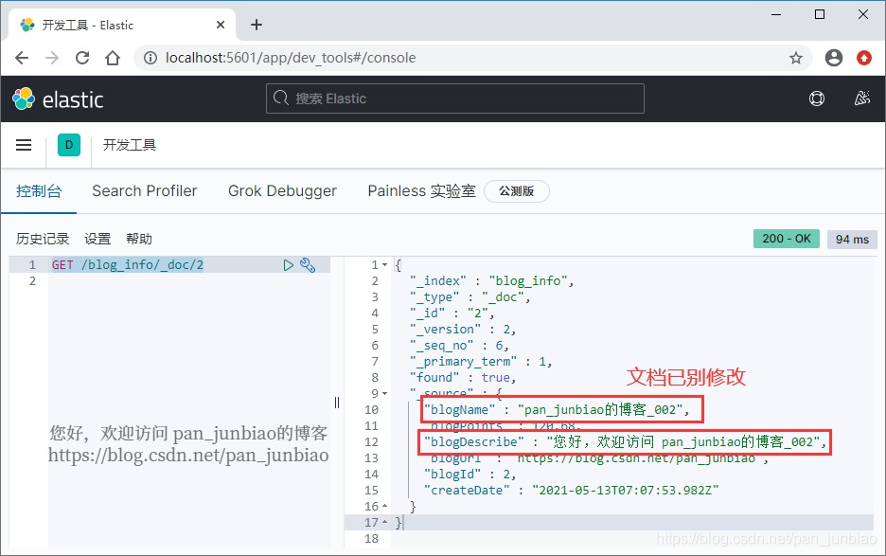Focus the 搜索 Elastic search field
This screenshot has height=556, width=886.
point(455,99)
